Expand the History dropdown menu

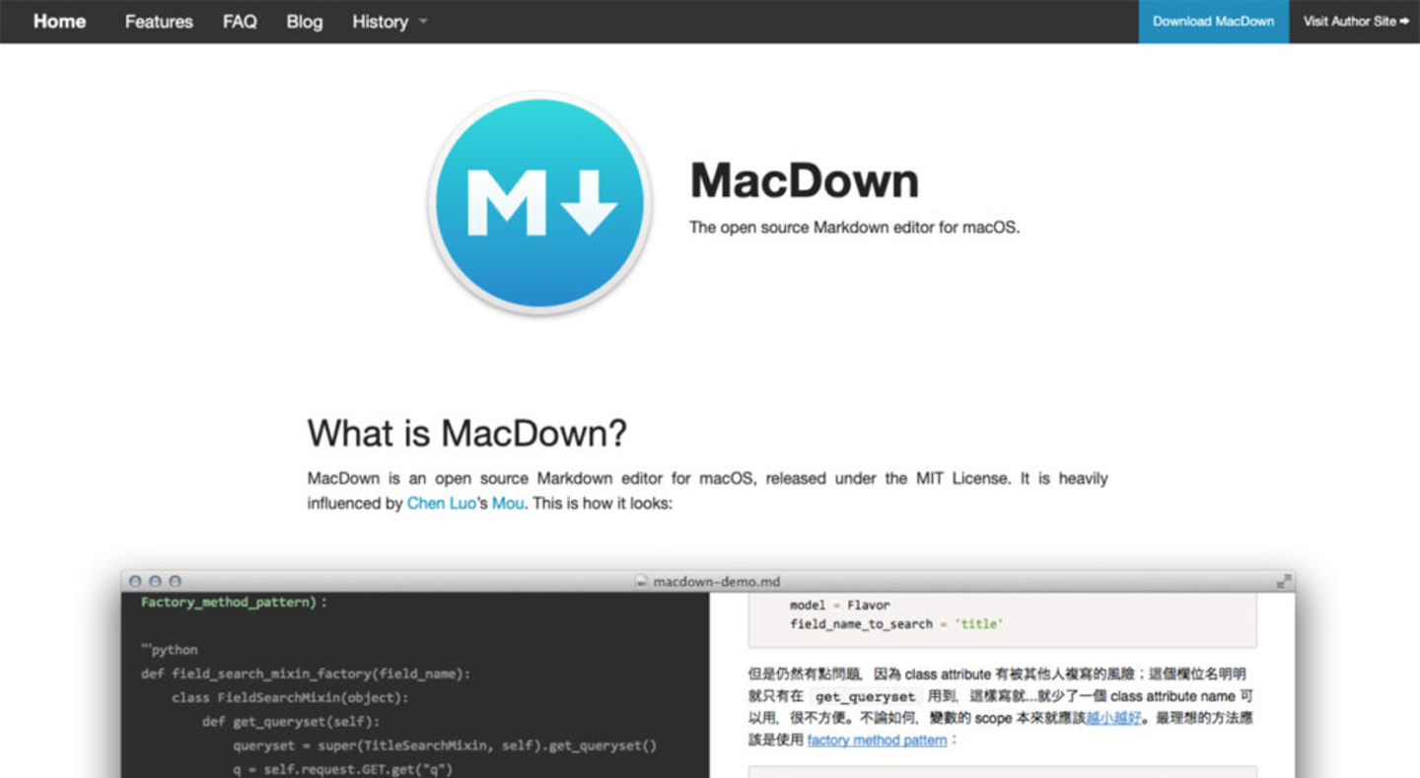pyautogui.click(x=390, y=22)
